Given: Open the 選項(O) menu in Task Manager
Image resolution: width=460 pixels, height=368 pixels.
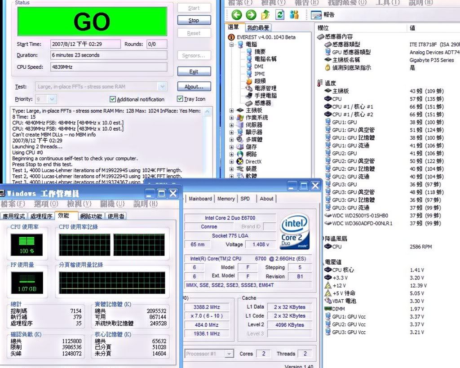Looking at the screenshot, I should pyautogui.click(x=46, y=204).
